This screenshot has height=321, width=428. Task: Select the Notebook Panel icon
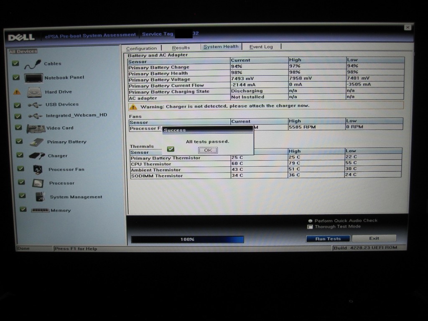[33, 78]
